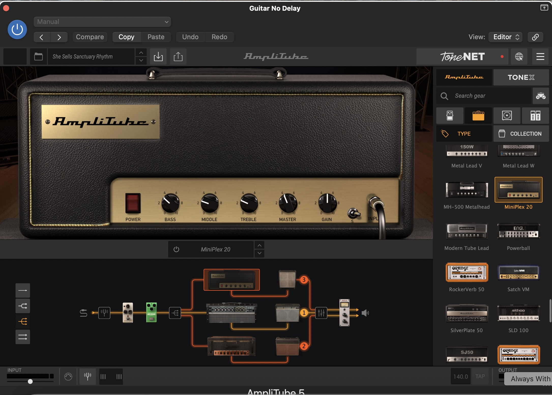The width and height of the screenshot is (552, 395).
Task: Click the TAP tempo button
Action: 480,376
